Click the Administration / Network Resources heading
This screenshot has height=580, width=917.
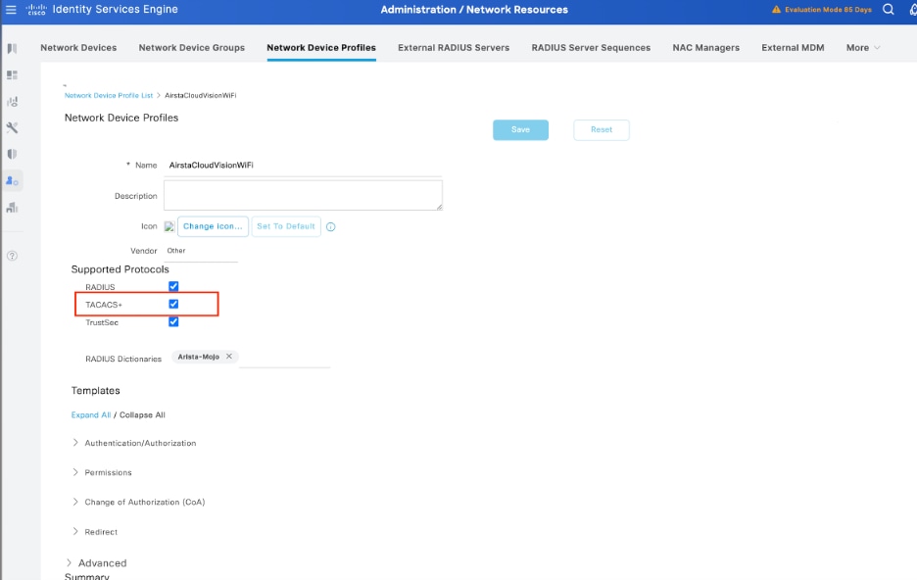point(474,10)
